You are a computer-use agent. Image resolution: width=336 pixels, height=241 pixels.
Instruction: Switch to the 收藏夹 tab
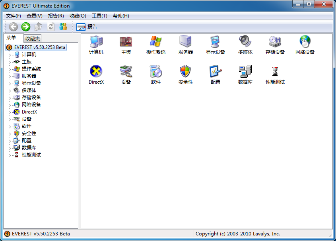tap(32, 39)
